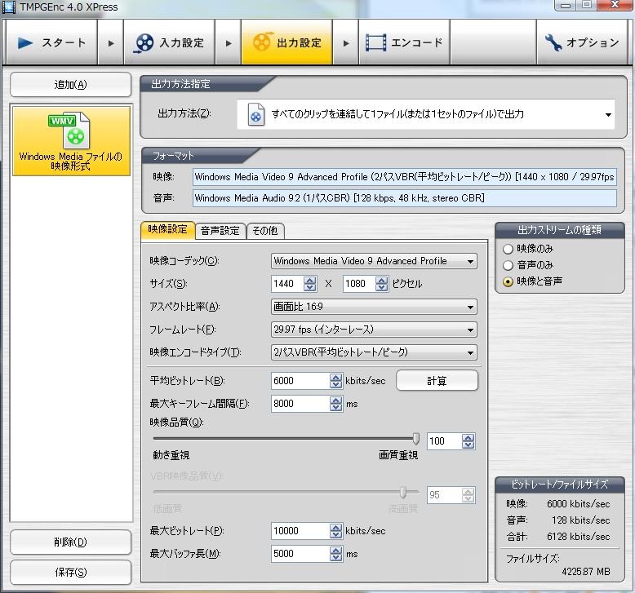Click the disabled VBR映像品質 slider handle
635x593 pixels.
click(403, 492)
